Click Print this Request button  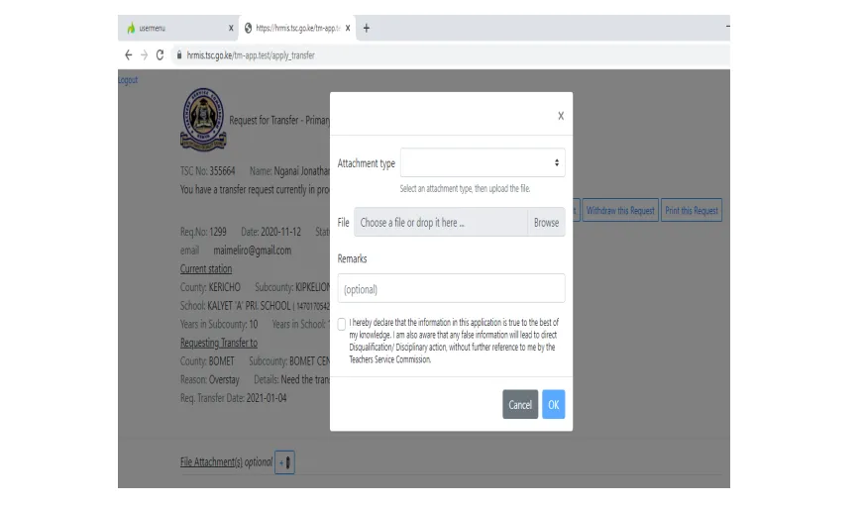(x=692, y=210)
